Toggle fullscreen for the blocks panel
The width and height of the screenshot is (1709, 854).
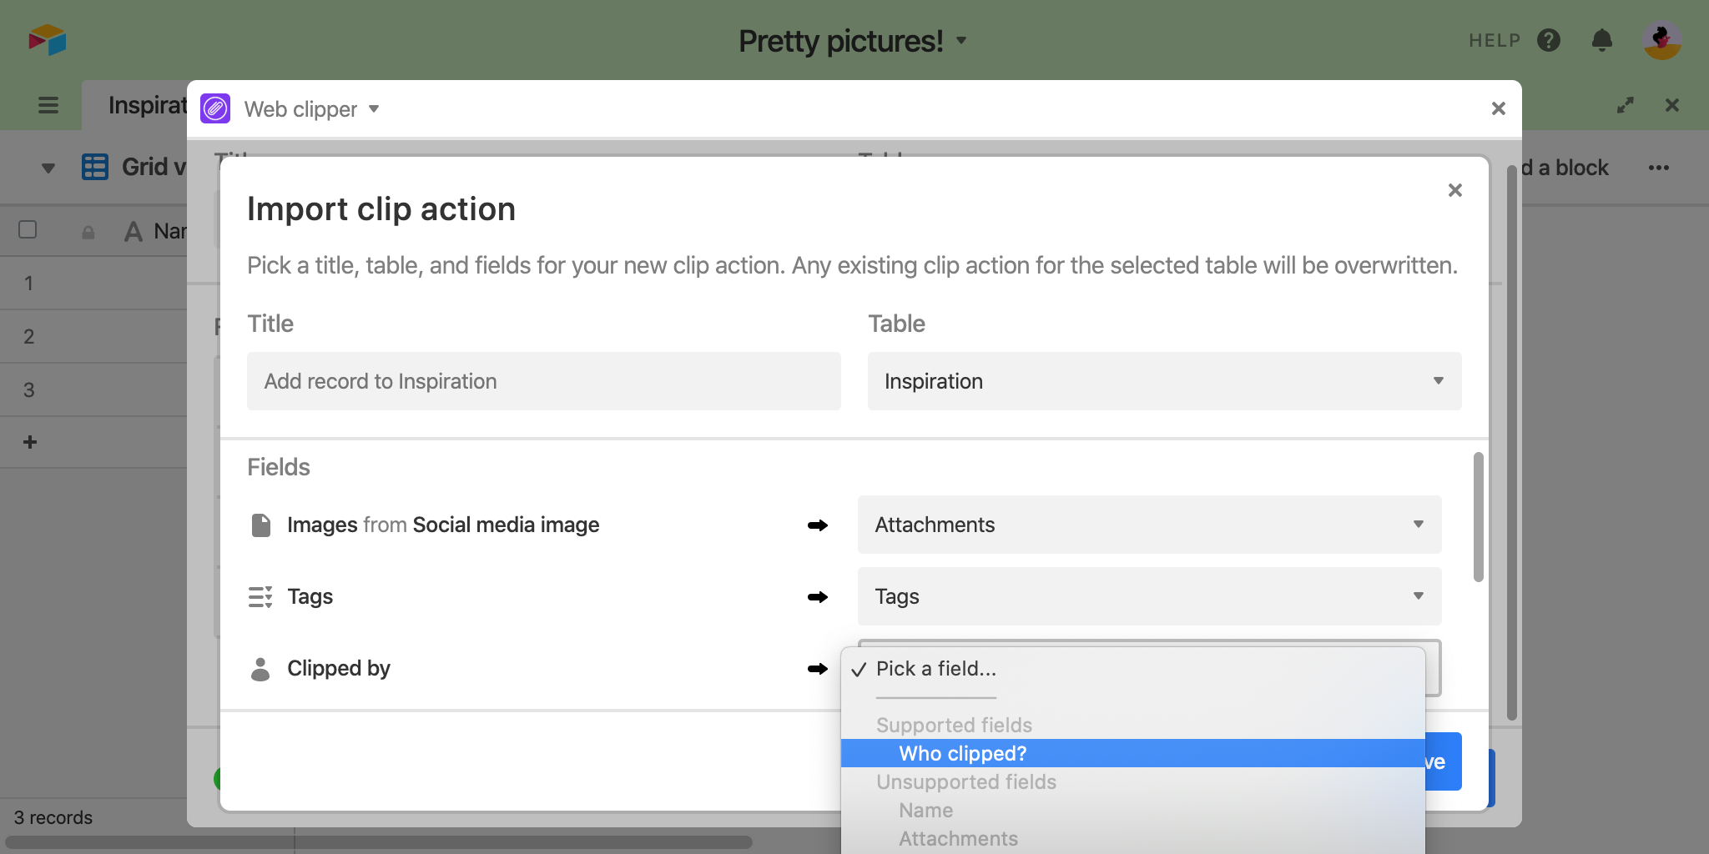[x=1625, y=105]
